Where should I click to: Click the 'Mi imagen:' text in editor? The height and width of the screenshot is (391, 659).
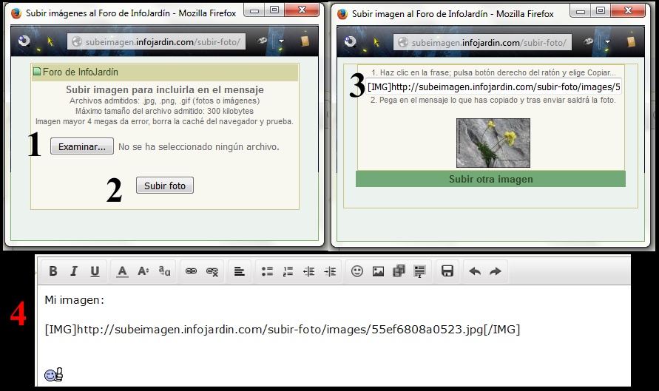[x=75, y=300]
